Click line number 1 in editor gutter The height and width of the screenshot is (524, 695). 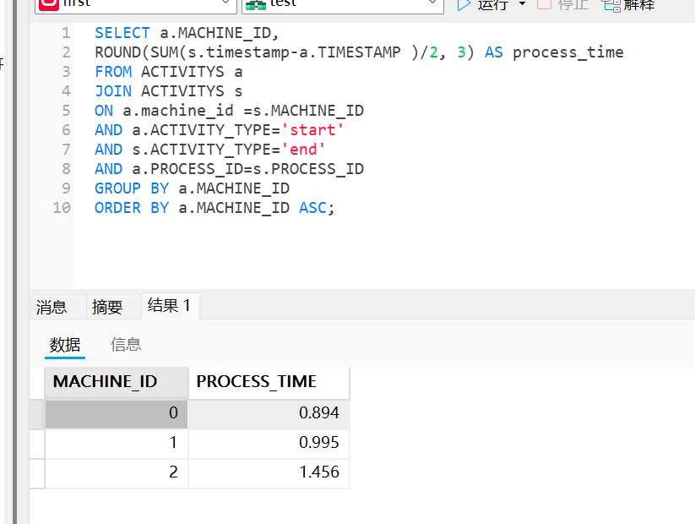(66, 33)
